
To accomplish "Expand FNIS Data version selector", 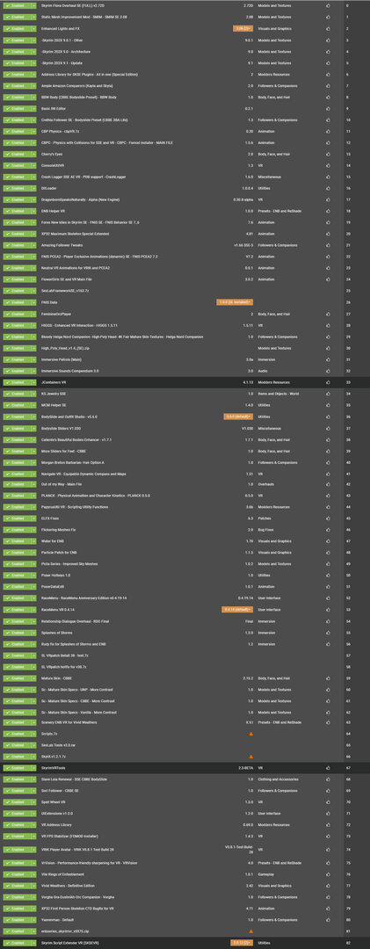I will 235,302.
